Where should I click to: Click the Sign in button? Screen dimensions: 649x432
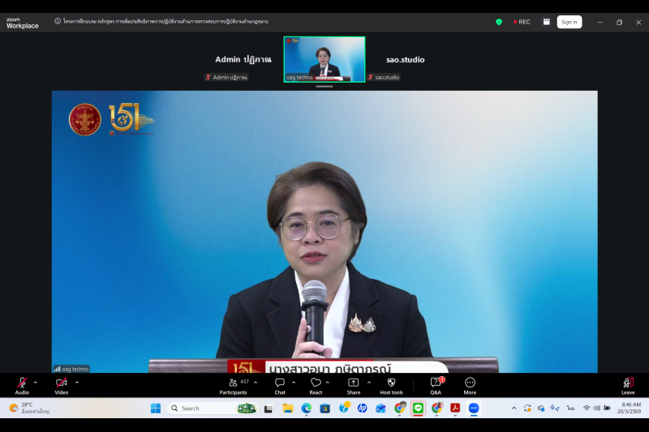(569, 22)
